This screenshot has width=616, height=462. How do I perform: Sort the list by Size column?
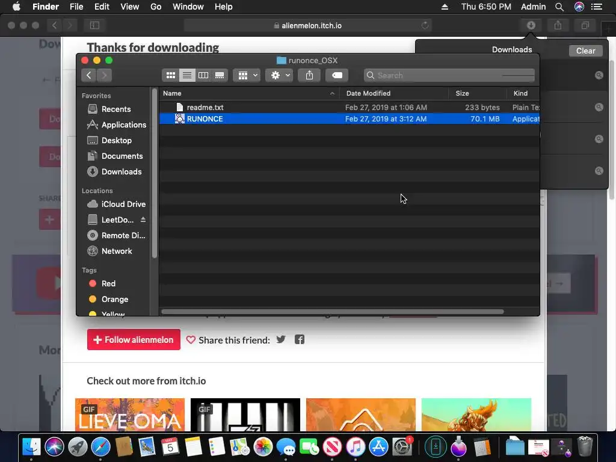click(x=478, y=93)
